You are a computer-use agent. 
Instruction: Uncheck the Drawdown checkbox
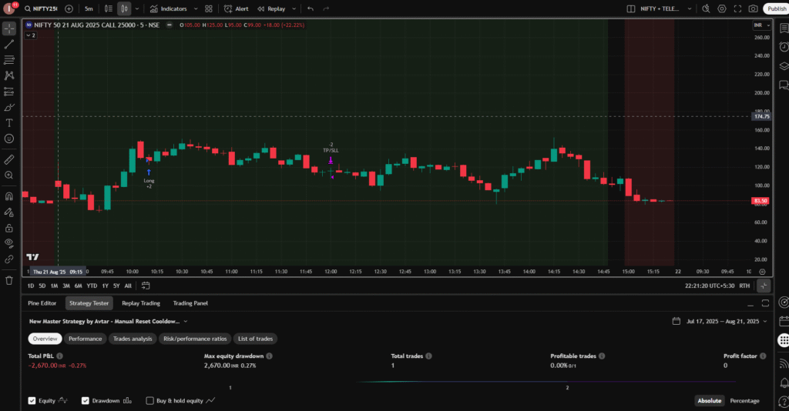(85, 401)
